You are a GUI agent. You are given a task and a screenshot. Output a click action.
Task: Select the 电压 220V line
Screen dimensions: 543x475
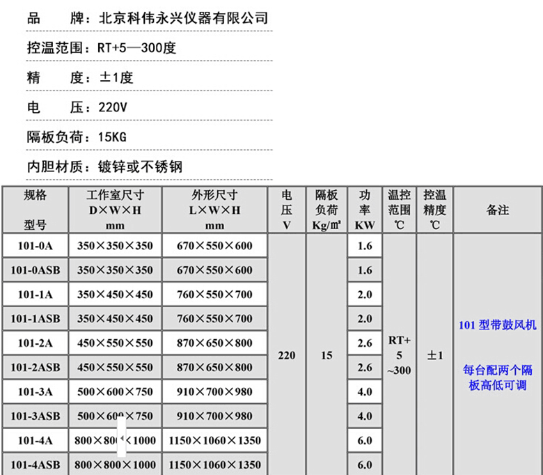click(77, 107)
